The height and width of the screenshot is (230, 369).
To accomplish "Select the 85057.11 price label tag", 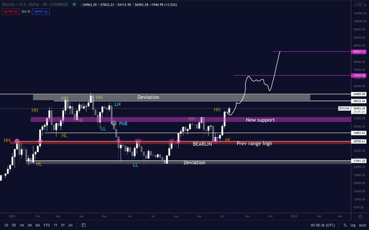I will click(x=359, y=52).
